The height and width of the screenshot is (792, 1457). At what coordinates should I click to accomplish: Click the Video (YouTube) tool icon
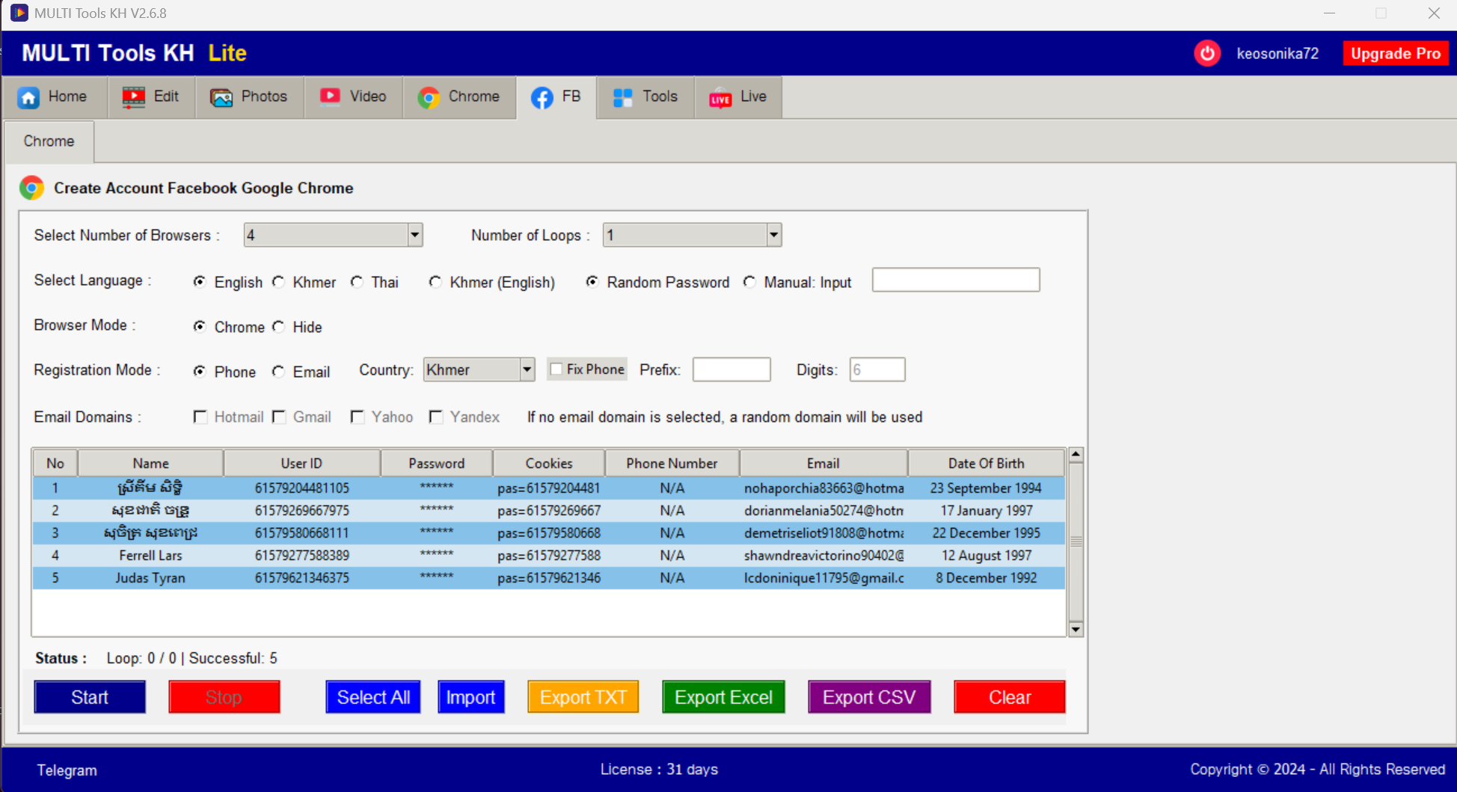tap(330, 96)
